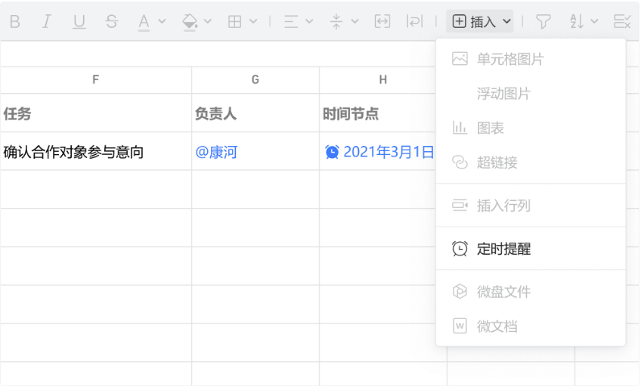Toggle italic text style

[47, 22]
